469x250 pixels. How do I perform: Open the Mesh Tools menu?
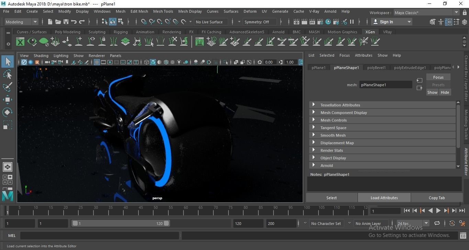[163, 11]
